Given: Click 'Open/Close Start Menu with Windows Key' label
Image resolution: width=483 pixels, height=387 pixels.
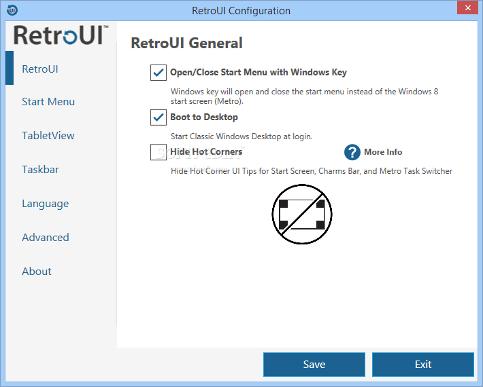Looking at the screenshot, I should pyautogui.click(x=259, y=72).
